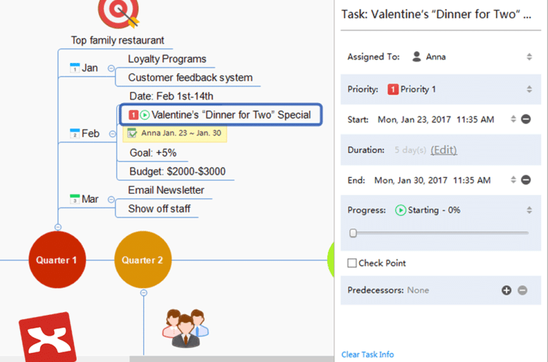Click the target bullseye icon at top
Image resolution: width=548 pixels, height=362 pixels.
click(119, 13)
